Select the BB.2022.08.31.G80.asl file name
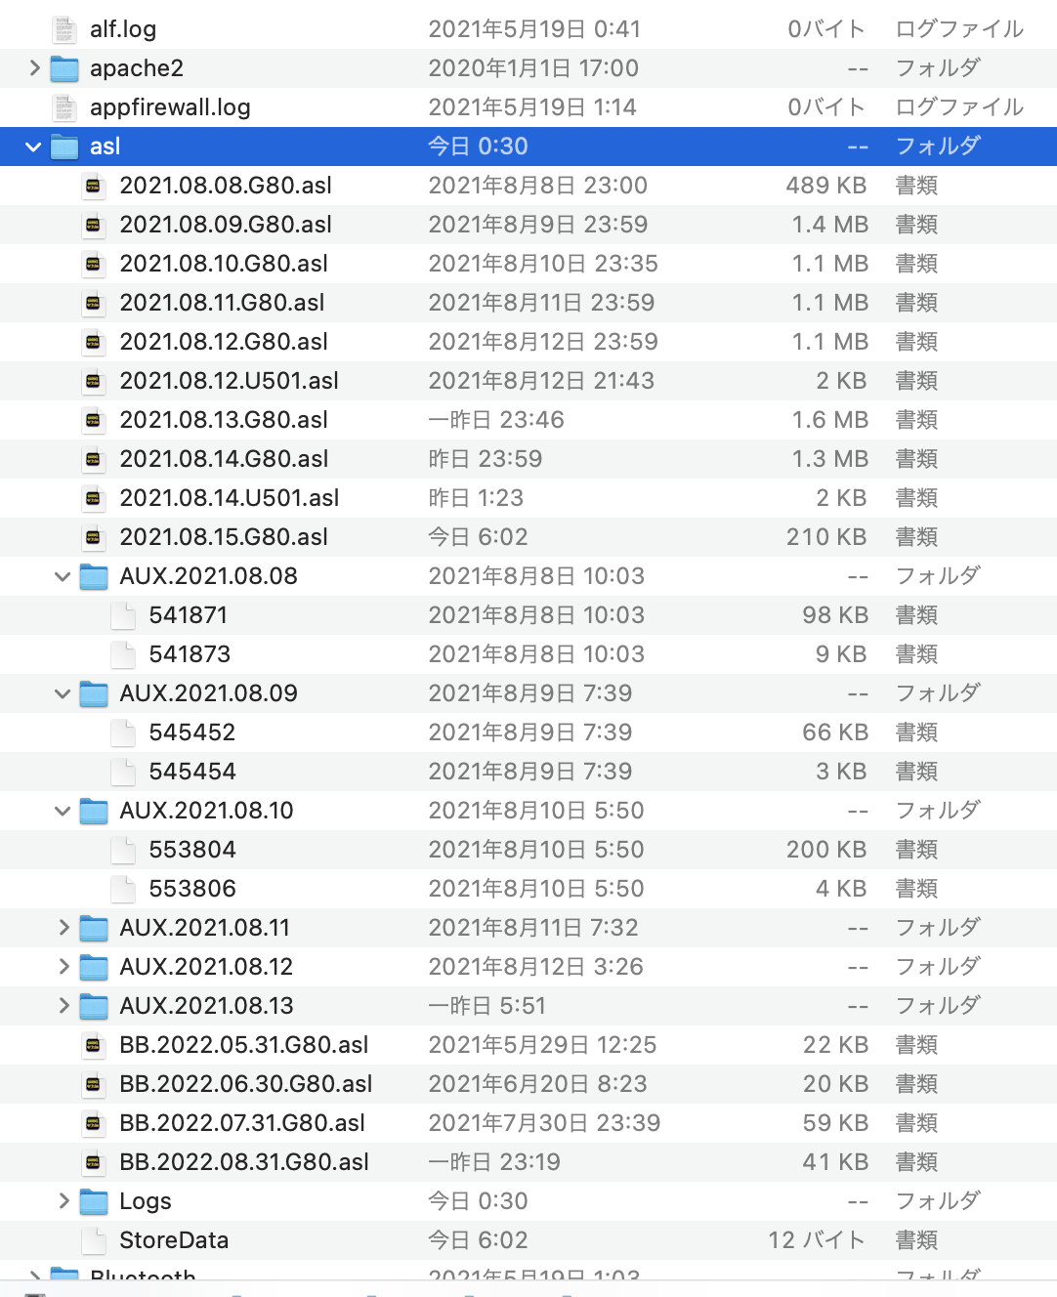Image resolution: width=1057 pixels, height=1297 pixels. [x=244, y=1162]
